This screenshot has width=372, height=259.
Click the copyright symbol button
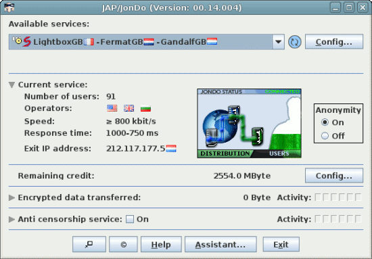123,244
